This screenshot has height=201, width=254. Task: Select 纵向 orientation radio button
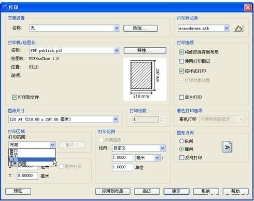tap(181, 141)
